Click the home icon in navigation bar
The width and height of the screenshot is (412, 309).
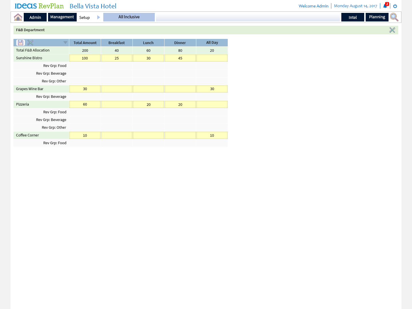[x=18, y=17]
